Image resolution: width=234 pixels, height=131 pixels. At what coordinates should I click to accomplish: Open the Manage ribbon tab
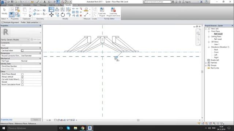[x=43, y=5]
